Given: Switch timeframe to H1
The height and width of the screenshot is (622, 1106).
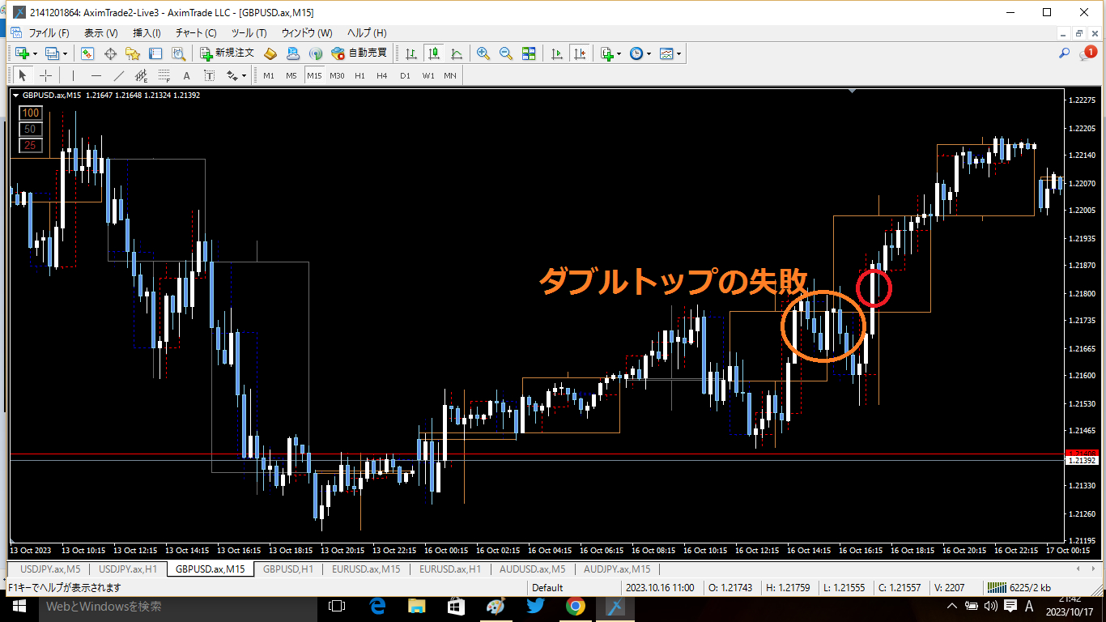Looking at the screenshot, I should pyautogui.click(x=359, y=75).
